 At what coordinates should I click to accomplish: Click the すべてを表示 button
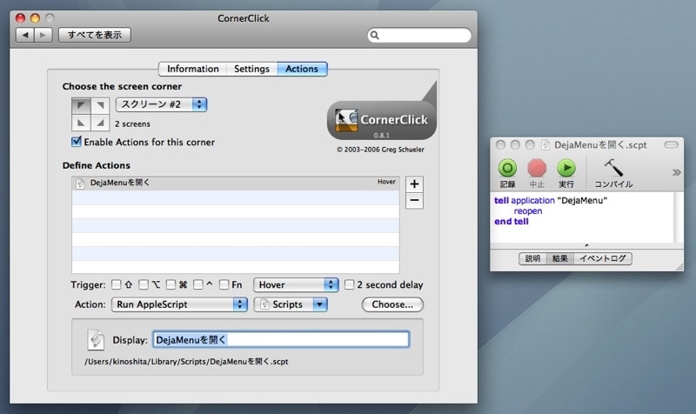95,35
